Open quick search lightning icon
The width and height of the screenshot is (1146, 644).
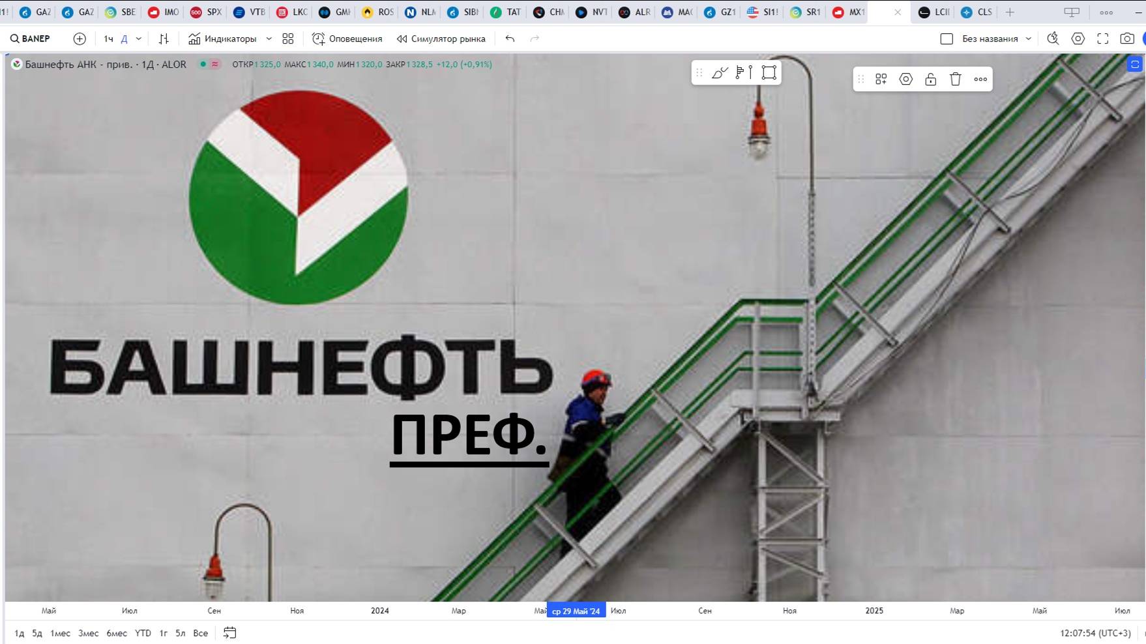tap(1053, 38)
